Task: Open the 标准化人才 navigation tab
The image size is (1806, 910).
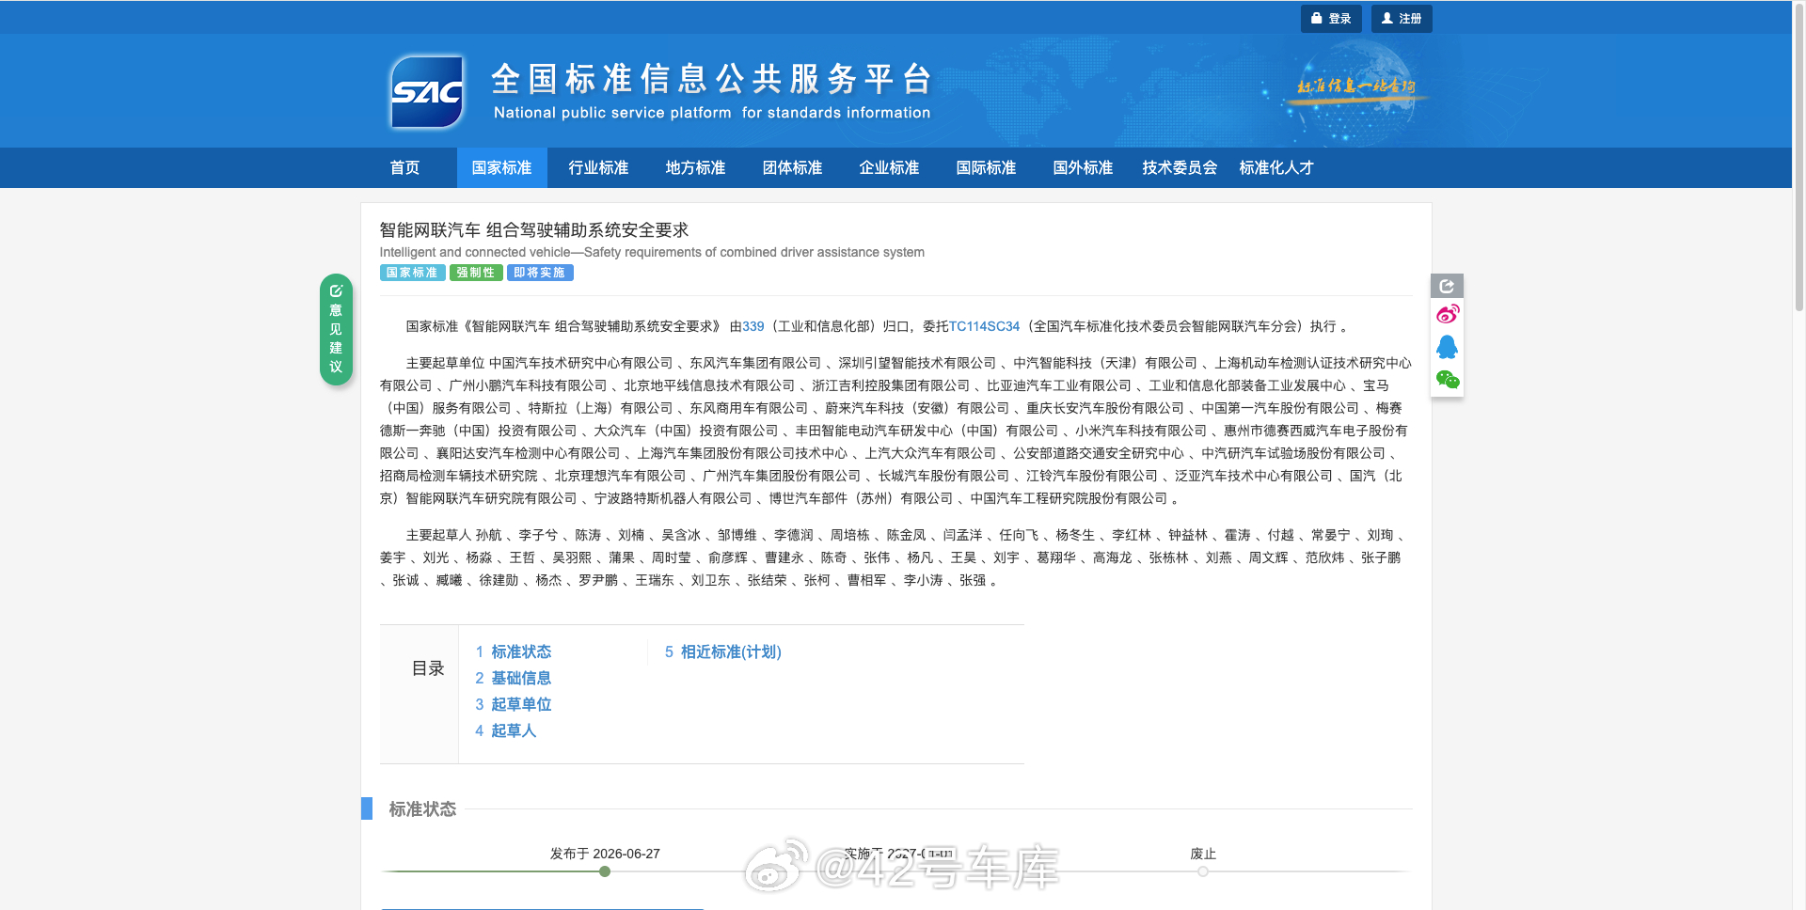Action: [1276, 167]
